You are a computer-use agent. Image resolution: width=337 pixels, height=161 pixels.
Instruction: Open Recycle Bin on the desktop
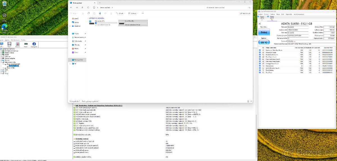4,15
